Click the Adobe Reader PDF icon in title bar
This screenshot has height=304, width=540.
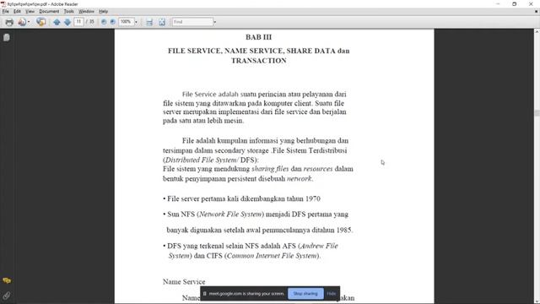[3, 3]
